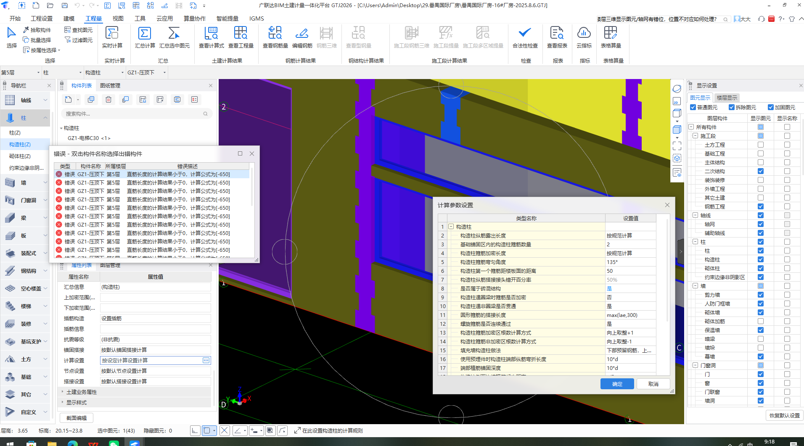The width and height of the screenshot is (804, 446).
Task: Click 确定 in 计算参数设置 dialog
Action: [617, 384]
